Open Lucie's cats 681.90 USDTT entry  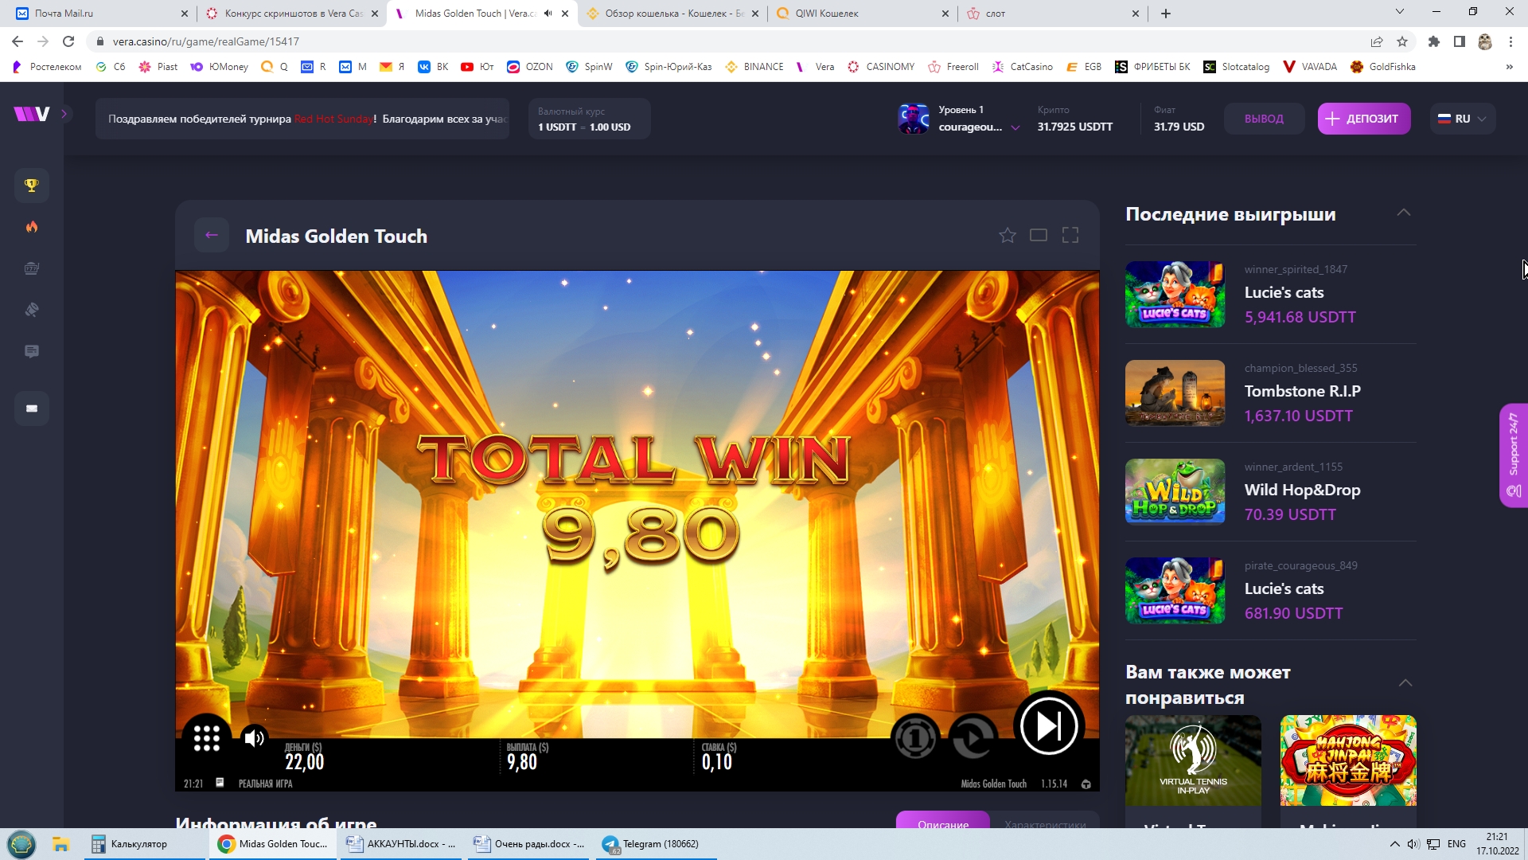click(x=1270, y=590)
